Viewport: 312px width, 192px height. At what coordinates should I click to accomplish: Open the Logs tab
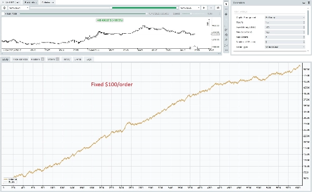[x=89, y=59]
